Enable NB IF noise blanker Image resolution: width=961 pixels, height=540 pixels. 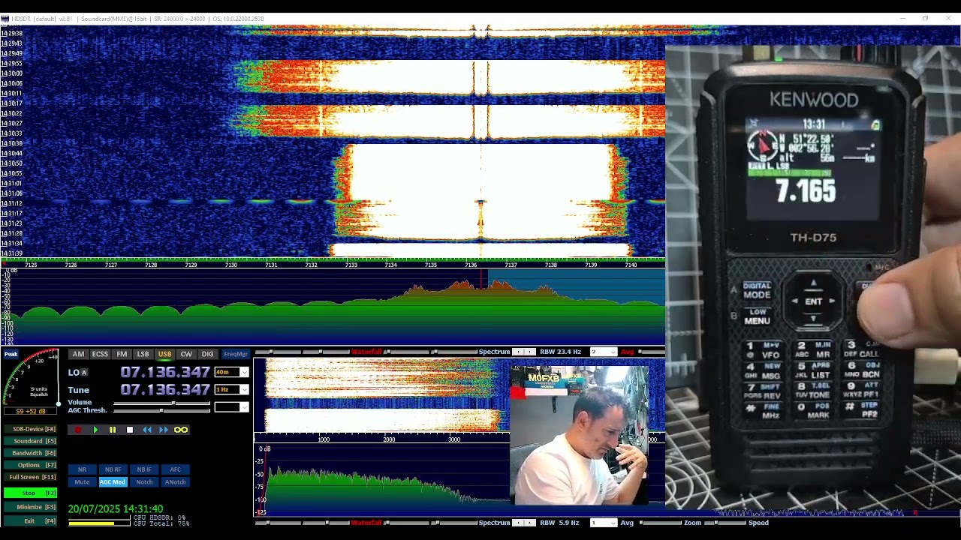[x=144, y=469]
